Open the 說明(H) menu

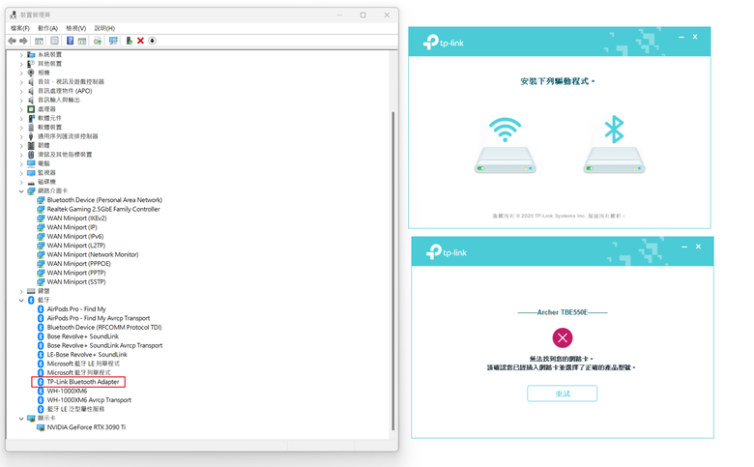click(x=104, y=28)
